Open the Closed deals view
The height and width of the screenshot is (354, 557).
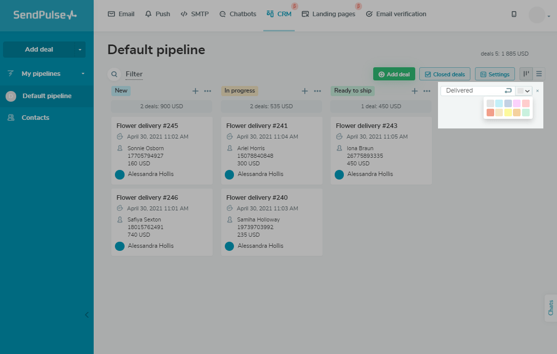click(x=445, y=74)
